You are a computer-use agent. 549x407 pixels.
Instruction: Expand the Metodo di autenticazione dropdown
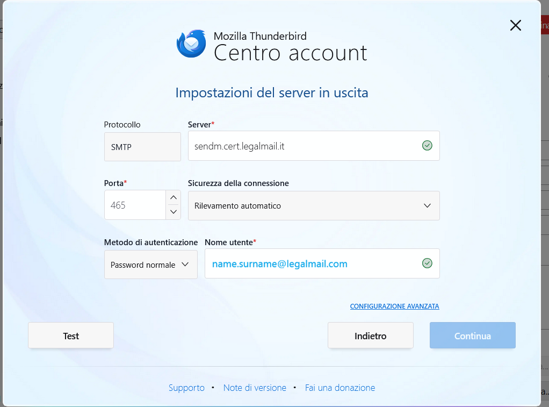pyautogui.click(x=150, y=265)
